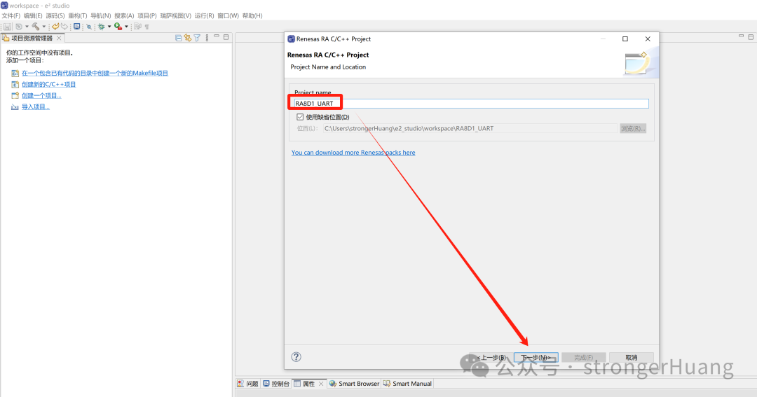Expand the Debug dropdown arrow
The height and width of the screenshot is (397, 757).
(x=109, y=27)
